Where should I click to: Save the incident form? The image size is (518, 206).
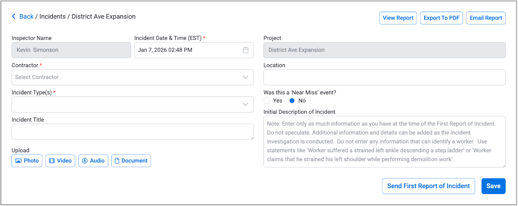pyautogui.click(x=493, y=186)
